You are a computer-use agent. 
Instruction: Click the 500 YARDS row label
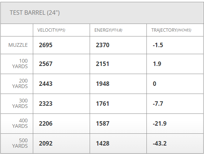coord(20,143)
